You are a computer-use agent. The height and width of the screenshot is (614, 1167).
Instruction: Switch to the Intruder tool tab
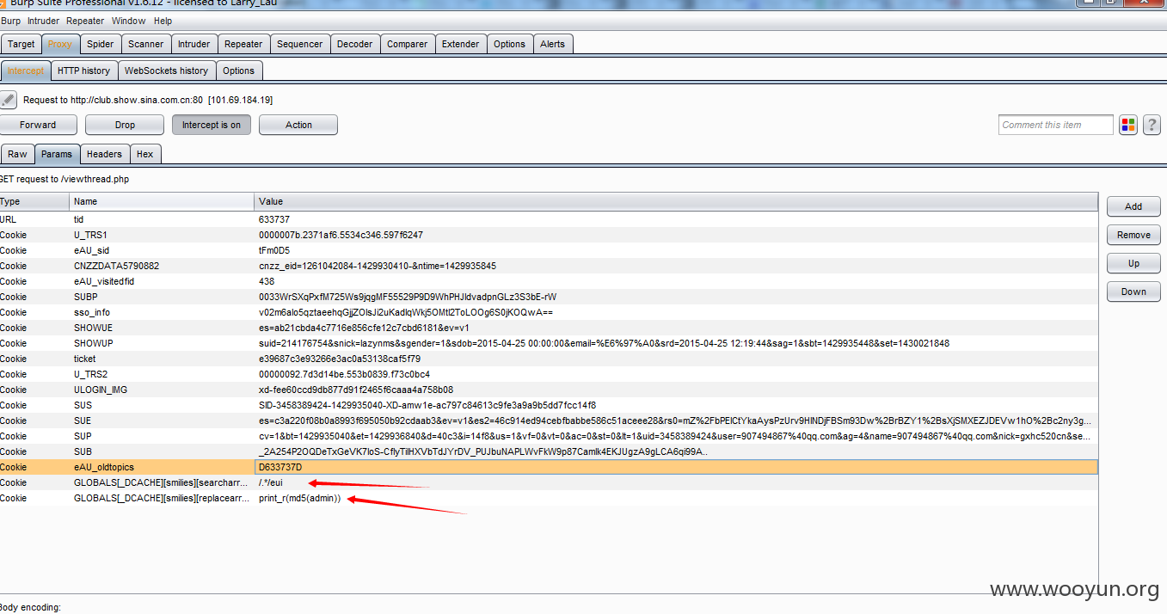[193, 44]
